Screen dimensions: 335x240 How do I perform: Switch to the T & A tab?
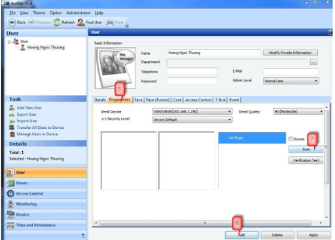click(220, 100)
